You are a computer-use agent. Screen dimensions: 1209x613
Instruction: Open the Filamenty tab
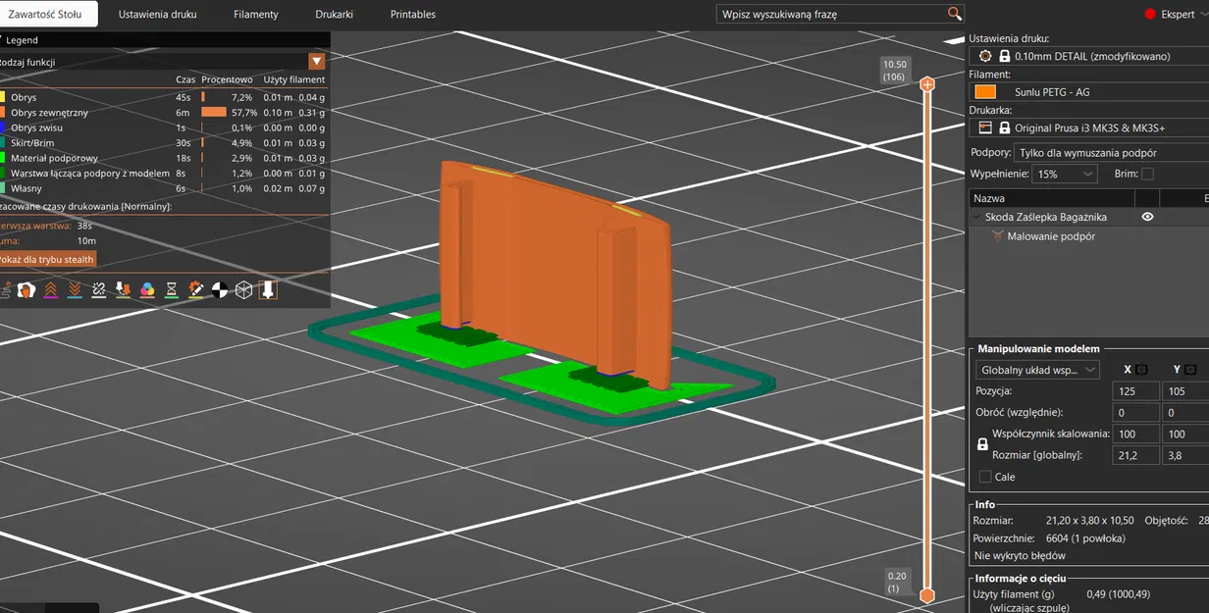[x=256, y=15]
